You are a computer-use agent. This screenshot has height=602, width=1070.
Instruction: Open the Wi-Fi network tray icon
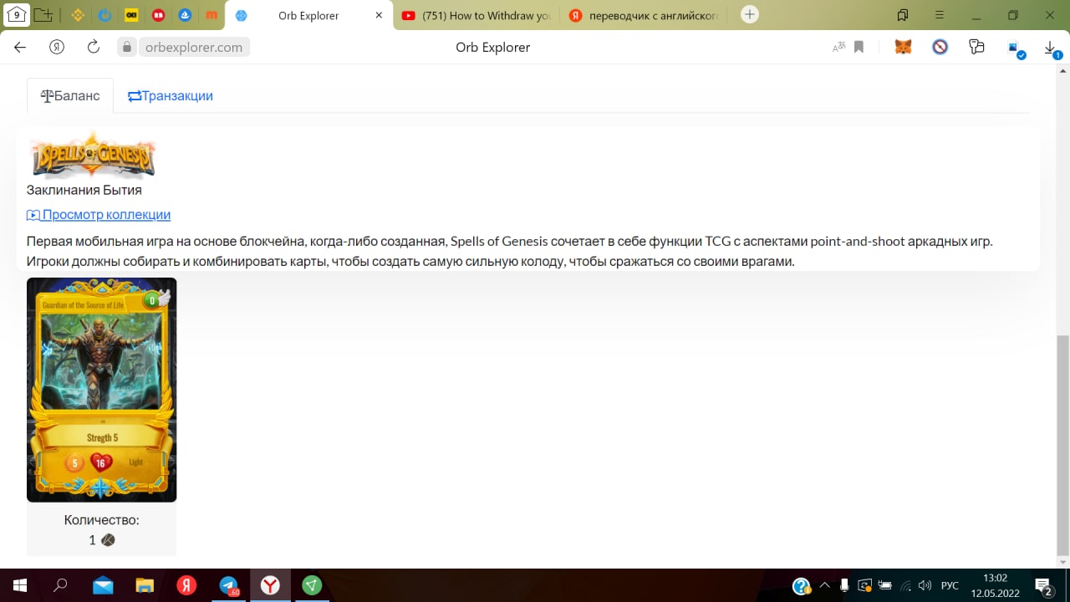(905, 585)
